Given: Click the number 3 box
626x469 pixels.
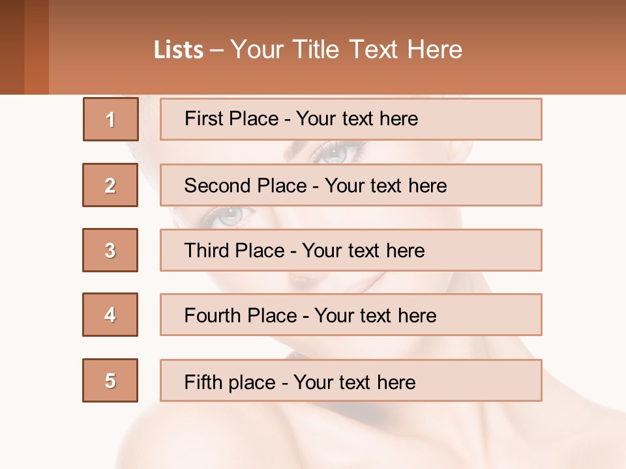Looking at the screenshot, I should coord(110,250).
